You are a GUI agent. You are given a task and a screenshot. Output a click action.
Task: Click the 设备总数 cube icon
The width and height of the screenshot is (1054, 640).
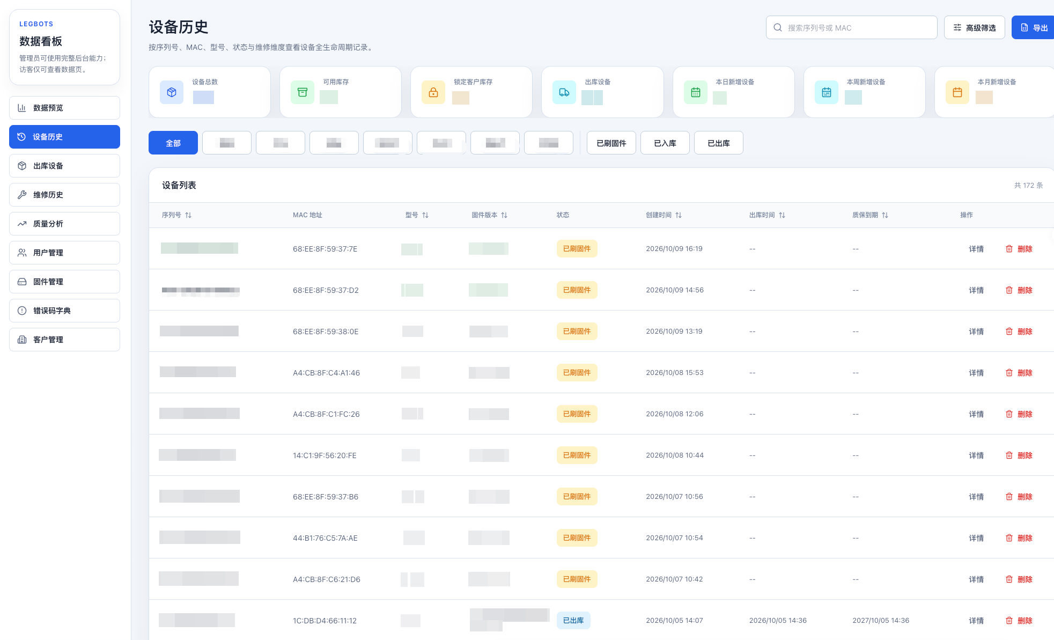click(x=172, y=92)
